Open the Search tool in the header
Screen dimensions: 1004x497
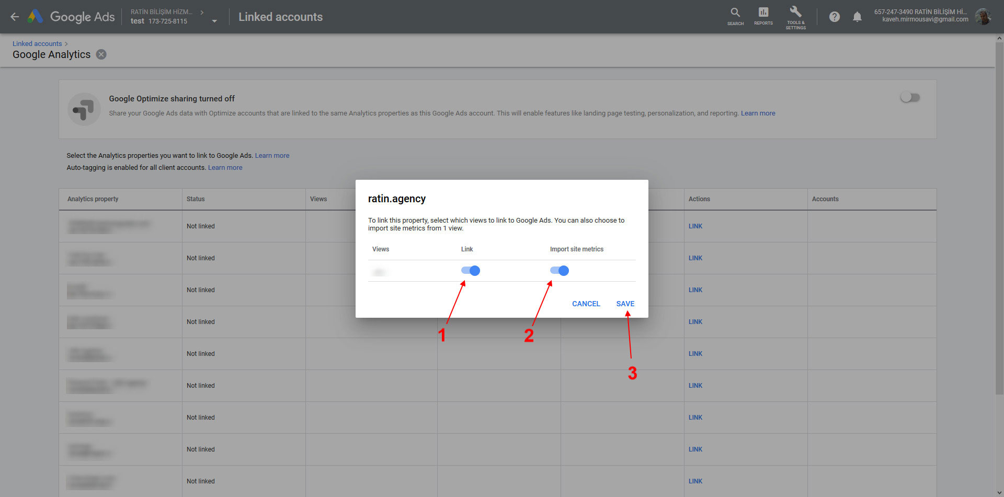click(x=735, y=16)
